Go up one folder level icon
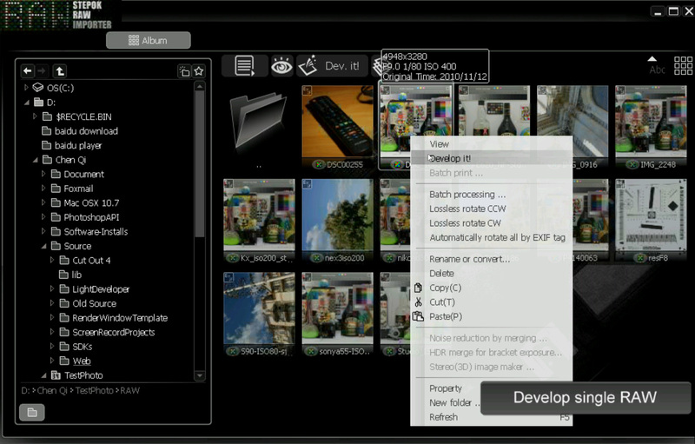The width and height of the screenshot is (695, 444). 60,71
